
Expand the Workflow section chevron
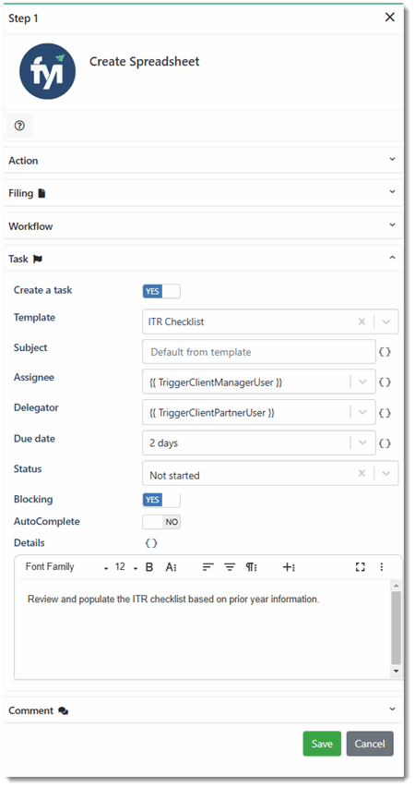pyautogui.click(x=393, y=225)
